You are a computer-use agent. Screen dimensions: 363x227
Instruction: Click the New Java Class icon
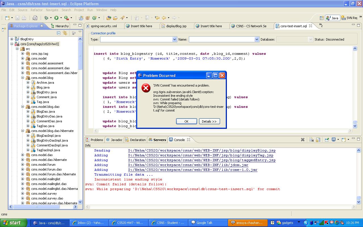pyautogui.click(x=94, y=18)
